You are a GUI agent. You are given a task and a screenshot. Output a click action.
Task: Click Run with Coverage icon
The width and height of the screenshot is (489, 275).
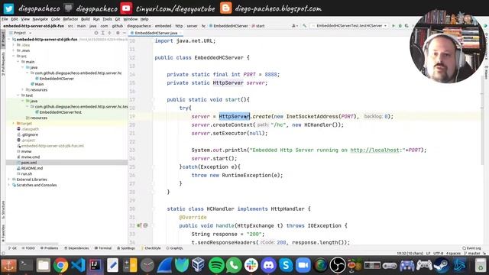tap(406, 25)
